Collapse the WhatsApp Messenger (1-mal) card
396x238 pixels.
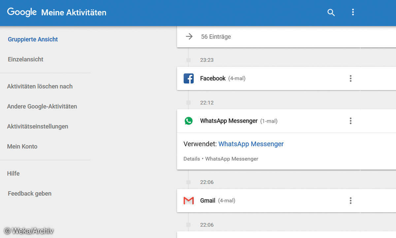point(286,121)
